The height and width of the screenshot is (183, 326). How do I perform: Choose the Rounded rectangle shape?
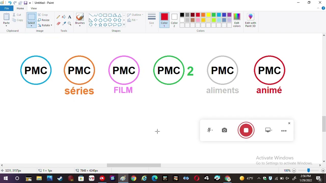(x=110, y=15)
